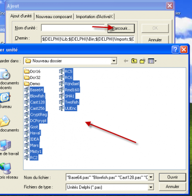This screenshot has width=192, height=196.
Task: Go up one folder level icon
Action: click(134, 61)
